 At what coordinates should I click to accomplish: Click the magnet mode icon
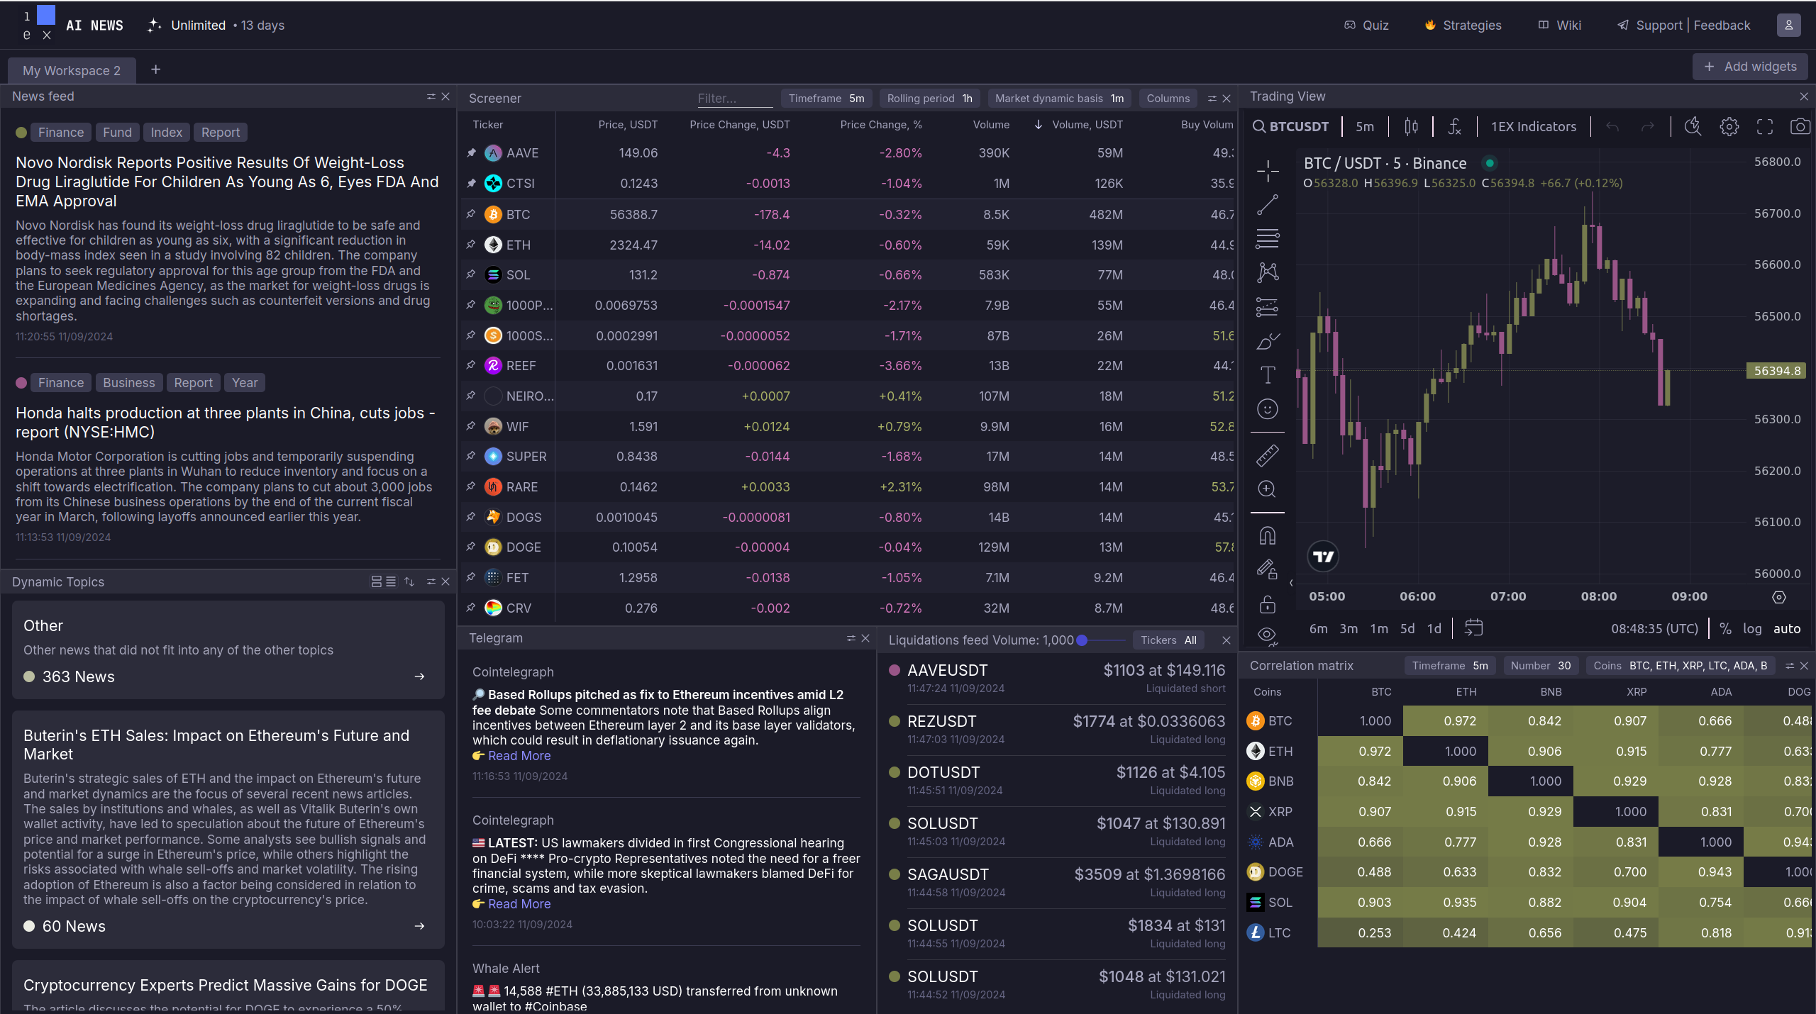1267,535
